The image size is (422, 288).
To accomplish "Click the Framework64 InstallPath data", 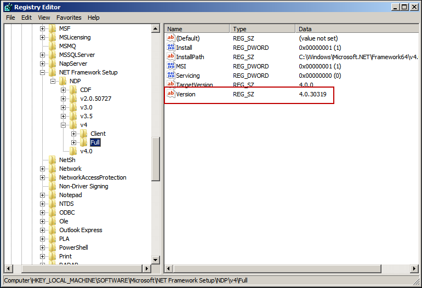I will coord(358,57).
